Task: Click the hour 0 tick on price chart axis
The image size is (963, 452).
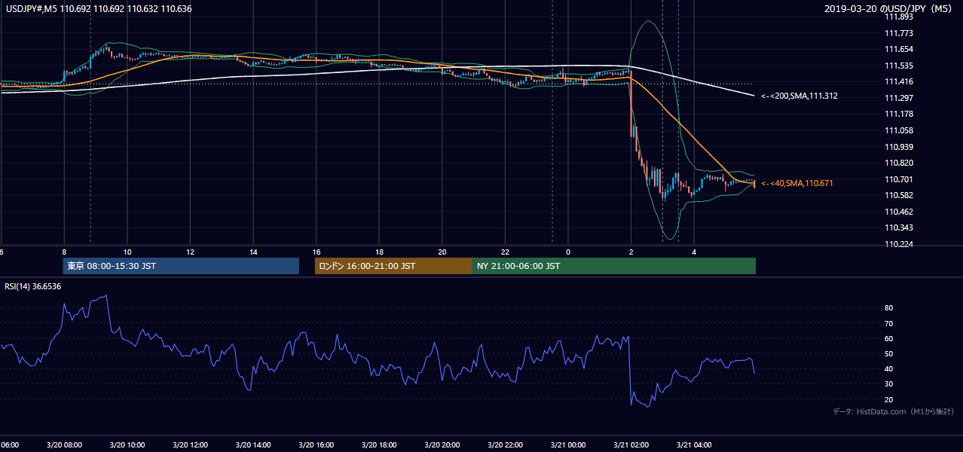Action: coord(568,252)
